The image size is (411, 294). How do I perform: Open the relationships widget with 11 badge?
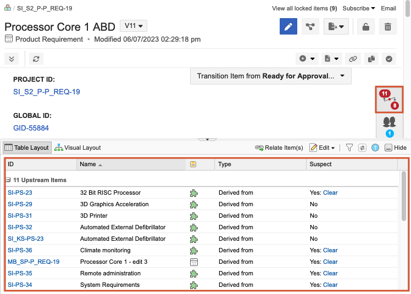(x=389, y=99)
